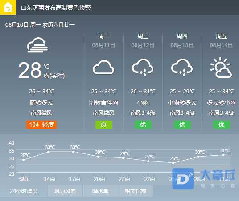The height and width of the screenshot is (201, 239).
Task: Open the 山东济南发布高温黄色预警 alert link
Action: pos(56,8)
